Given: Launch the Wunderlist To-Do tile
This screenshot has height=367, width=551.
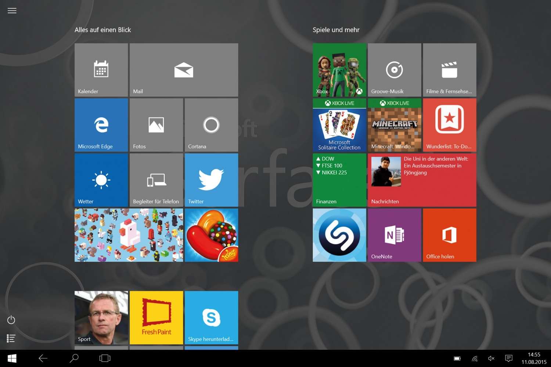Looking at the screenshot, I should 450,125.
